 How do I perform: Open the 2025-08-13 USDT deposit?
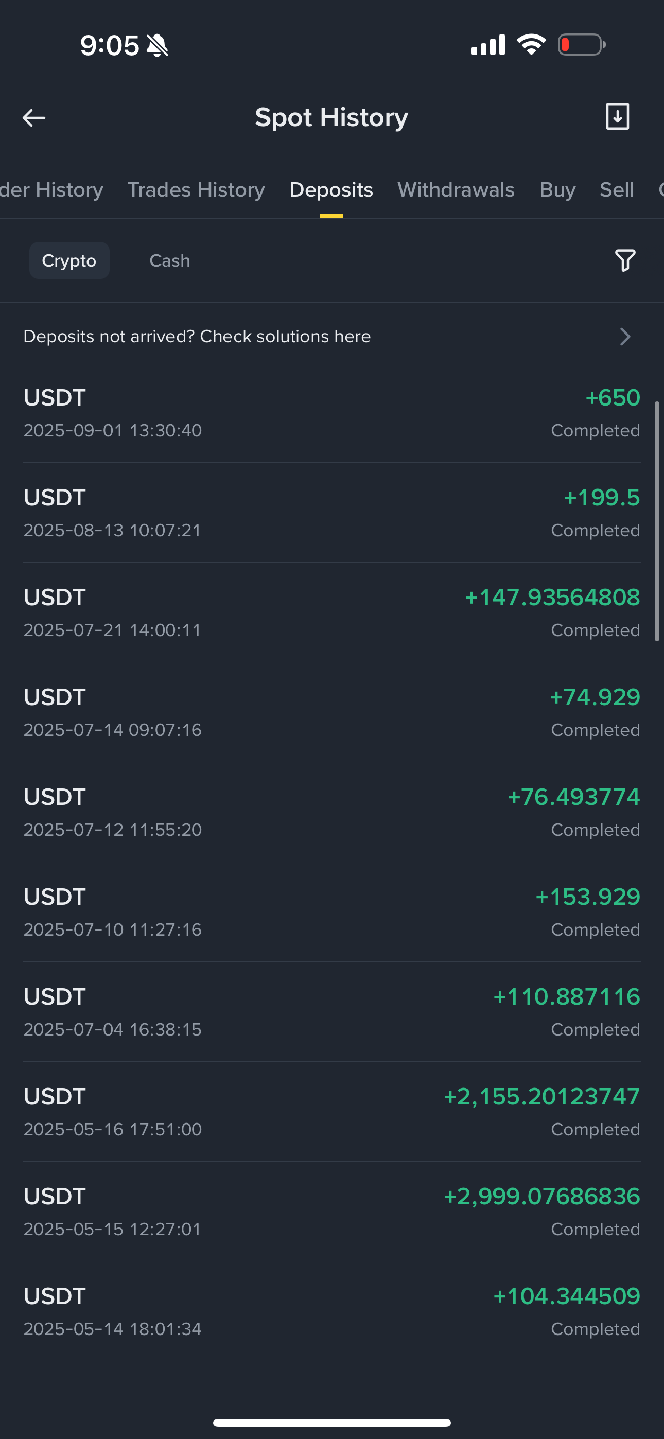tap(332, 513)
